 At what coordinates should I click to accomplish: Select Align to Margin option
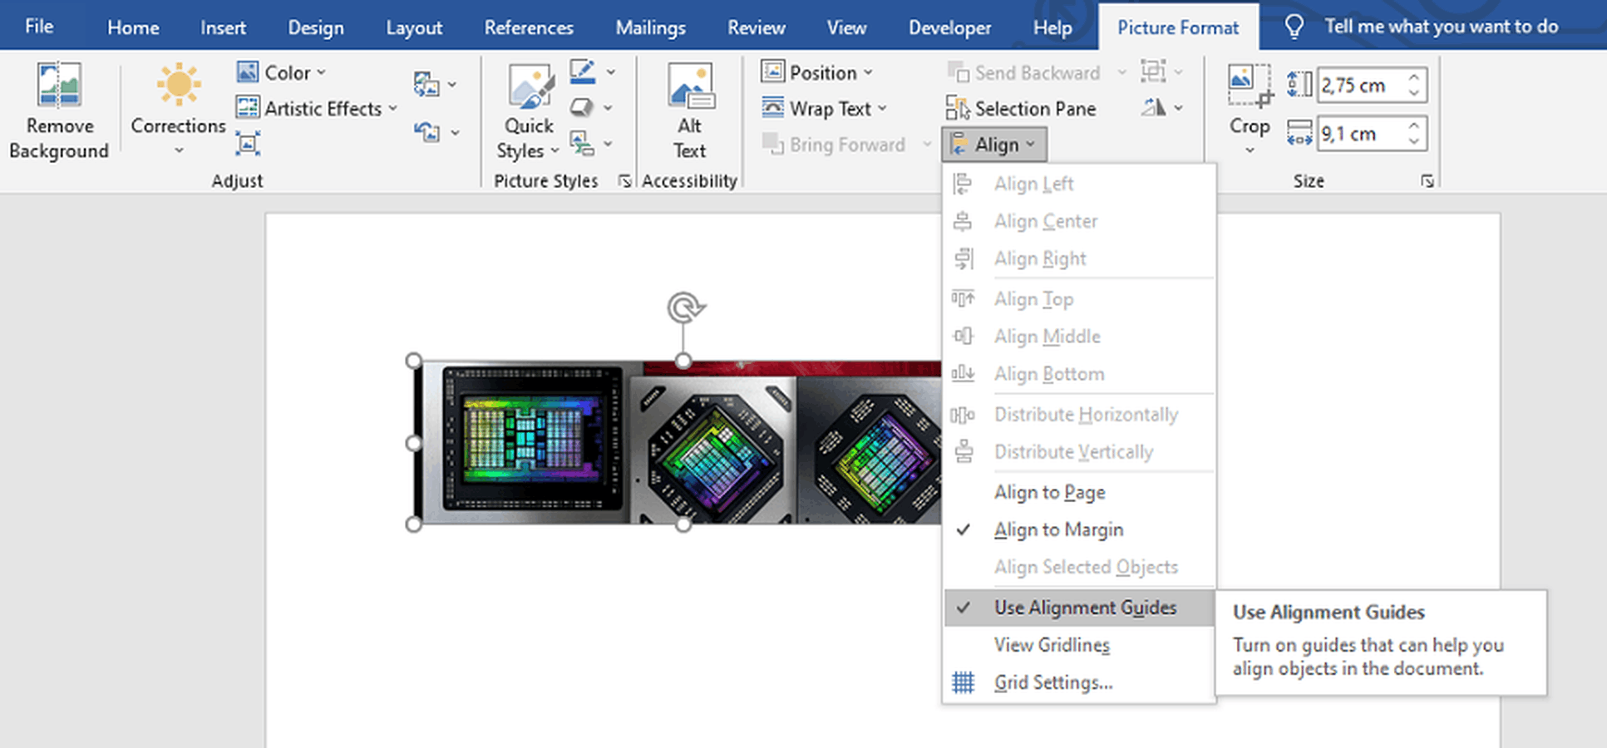tap(1079, 530)
